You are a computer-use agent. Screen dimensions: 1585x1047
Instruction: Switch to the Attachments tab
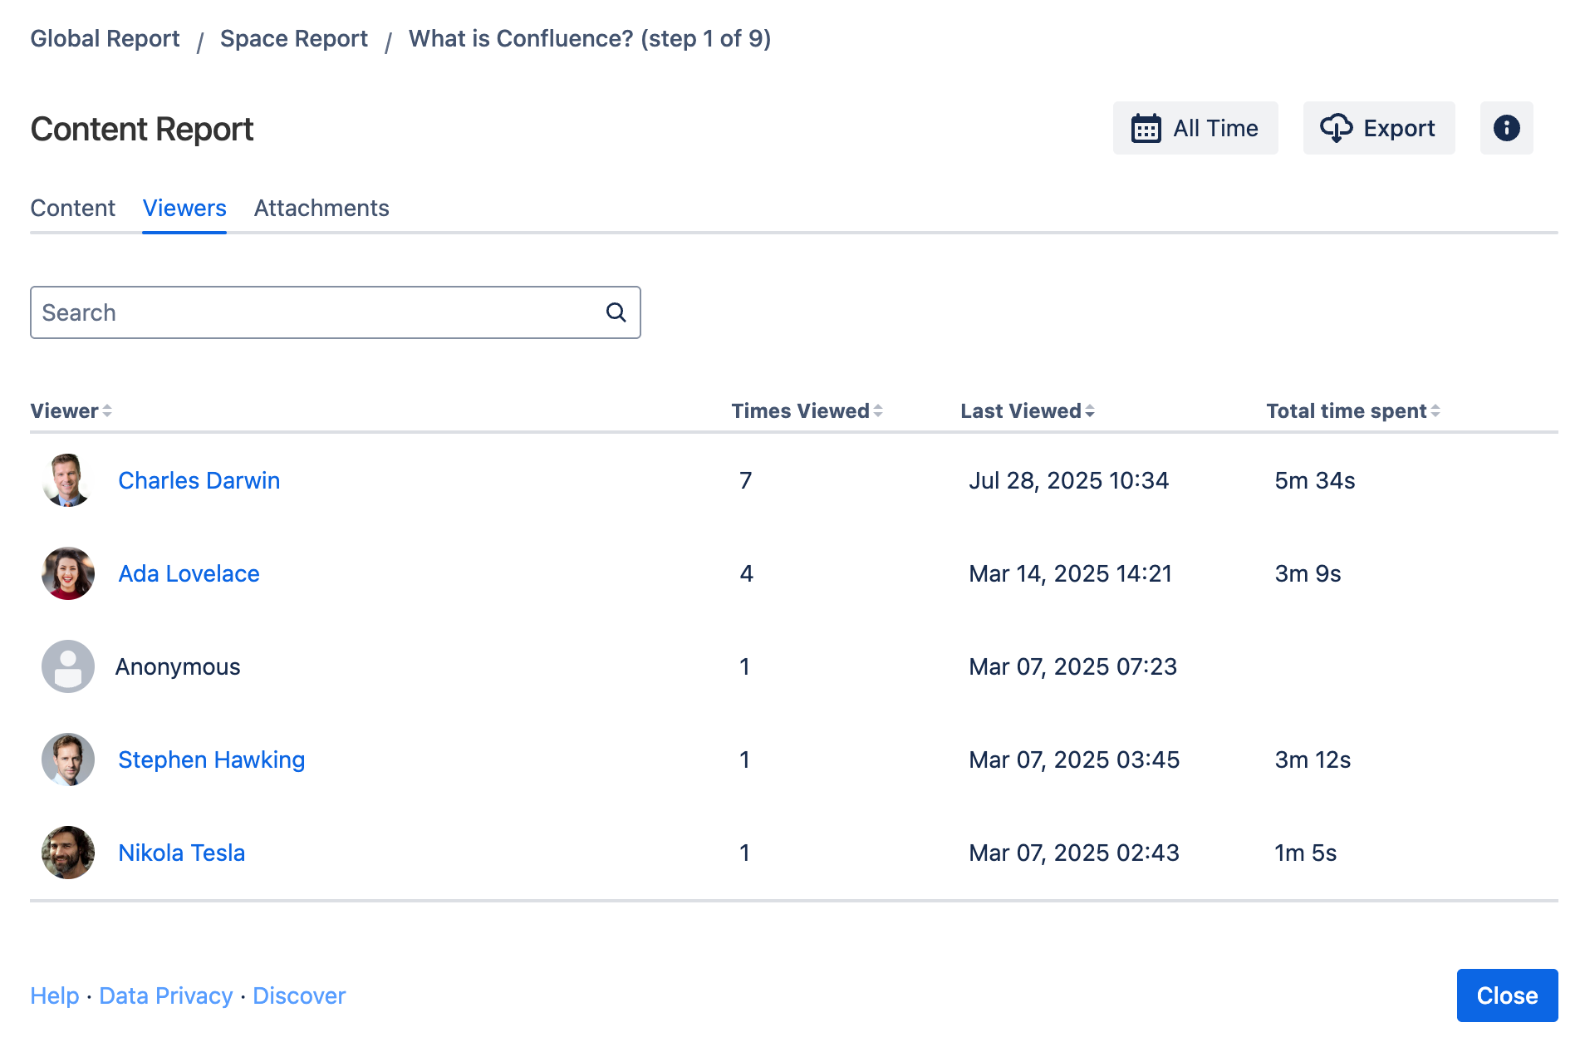(x=321, y=208)
